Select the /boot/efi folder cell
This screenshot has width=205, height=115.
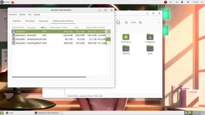(x=32, y=35)
